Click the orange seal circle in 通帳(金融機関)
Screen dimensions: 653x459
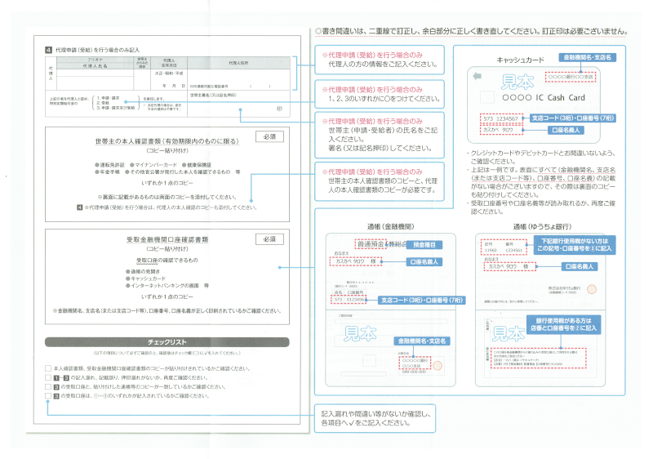coord(438,366)
